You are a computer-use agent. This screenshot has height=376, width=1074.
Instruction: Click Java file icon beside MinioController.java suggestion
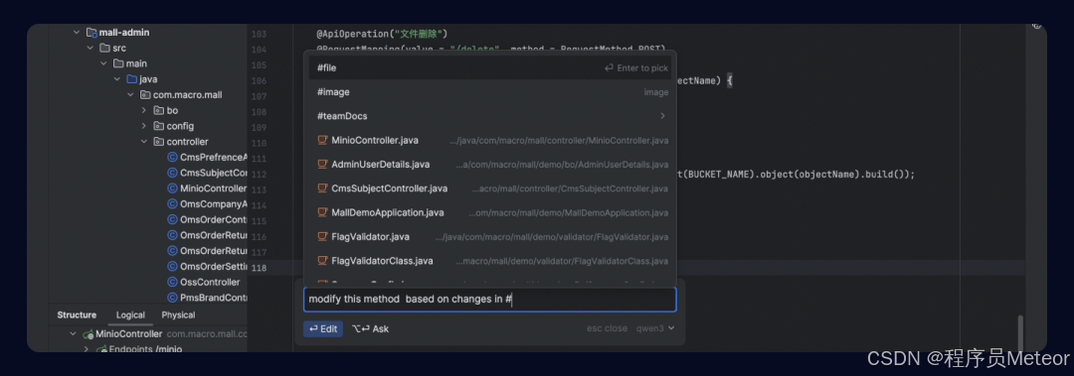tap(322, 140)
